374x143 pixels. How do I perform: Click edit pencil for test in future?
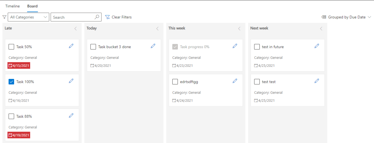point(317,46)
